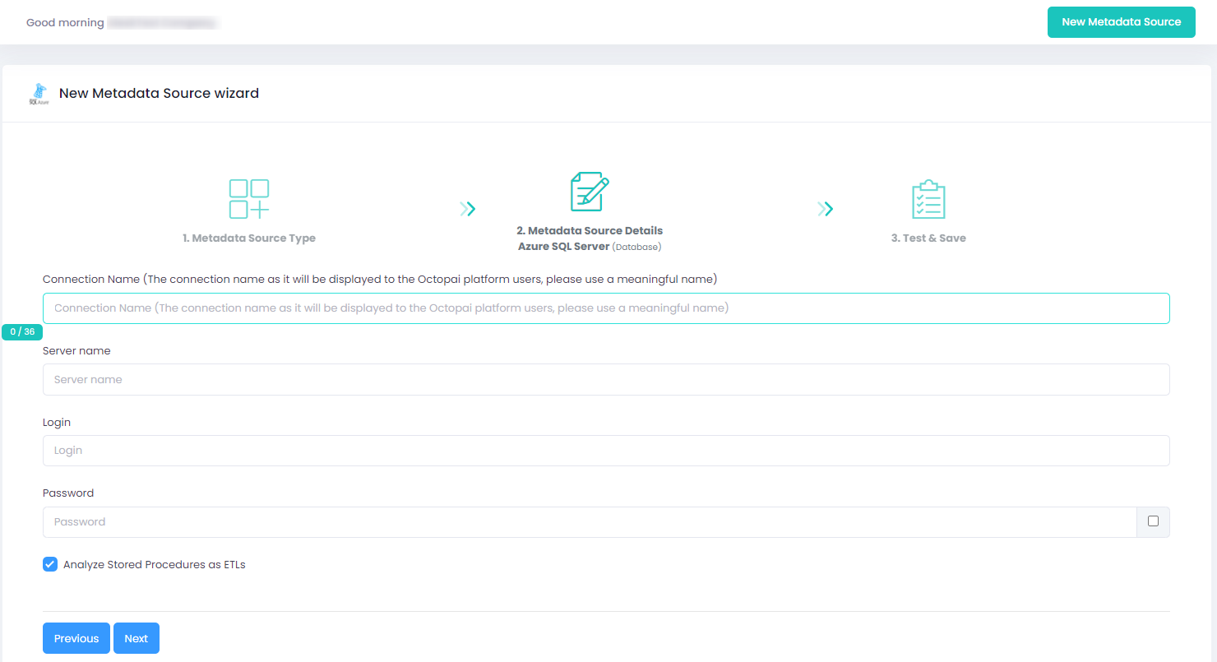Uncheck Analyze Stored Procedures as ETLs

(51, 564)
